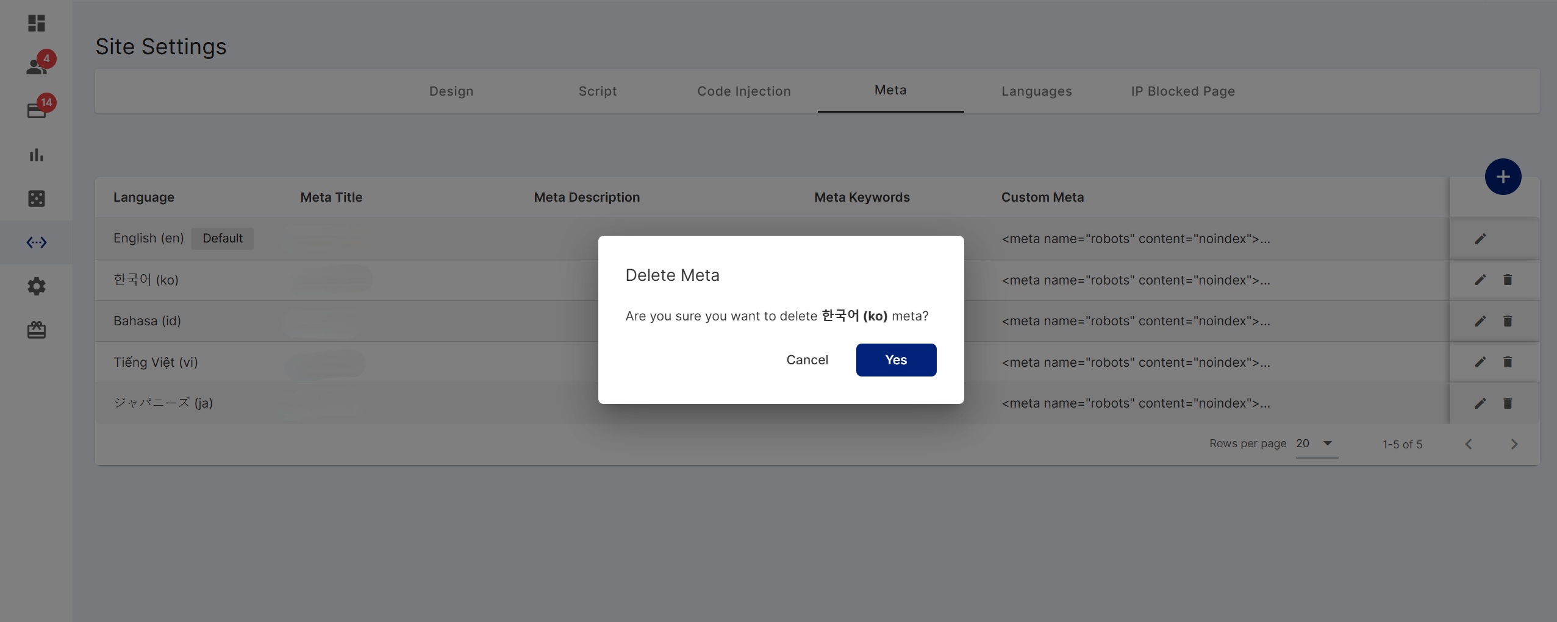Open the Rows per page dropdown

(x=1317, y=444)
